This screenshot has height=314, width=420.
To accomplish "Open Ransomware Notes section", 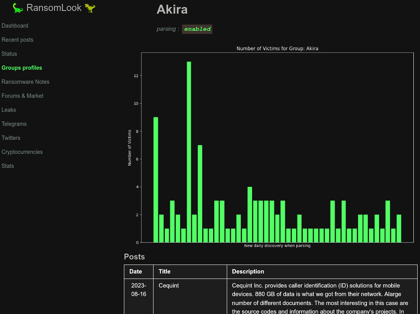I will tap(25, 82).
